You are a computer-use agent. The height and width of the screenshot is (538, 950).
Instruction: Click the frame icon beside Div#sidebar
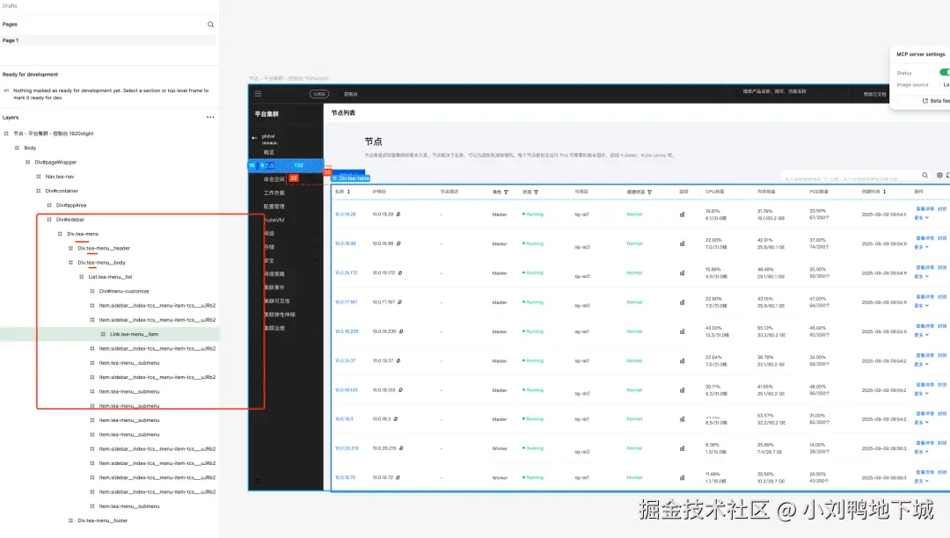(49, 220)
